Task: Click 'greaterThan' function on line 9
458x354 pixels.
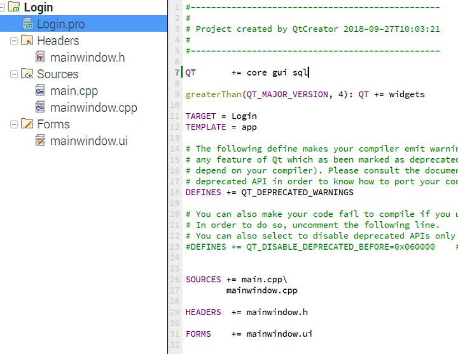Action: point(214,95)
